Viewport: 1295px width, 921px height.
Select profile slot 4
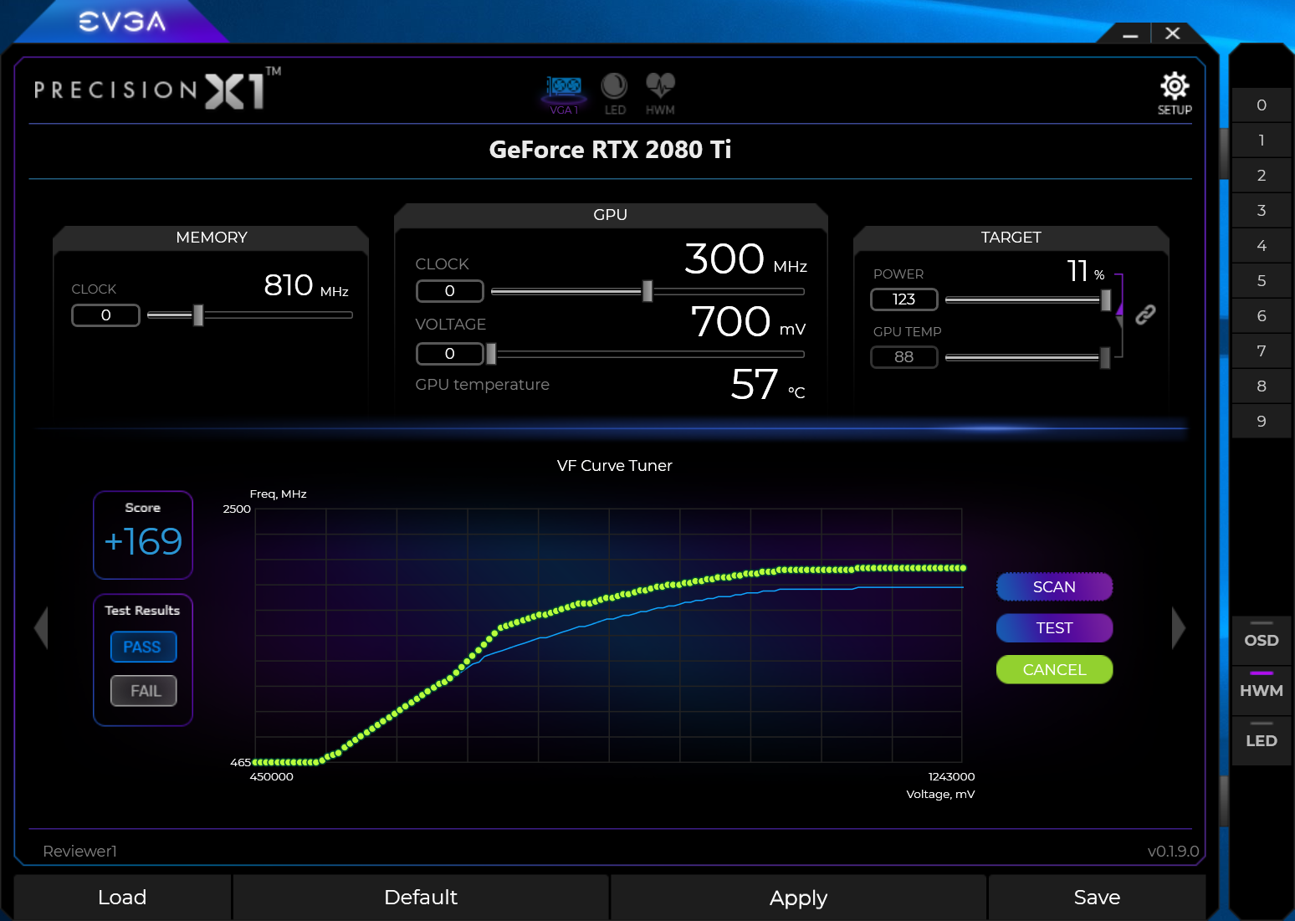point(1262,246)
